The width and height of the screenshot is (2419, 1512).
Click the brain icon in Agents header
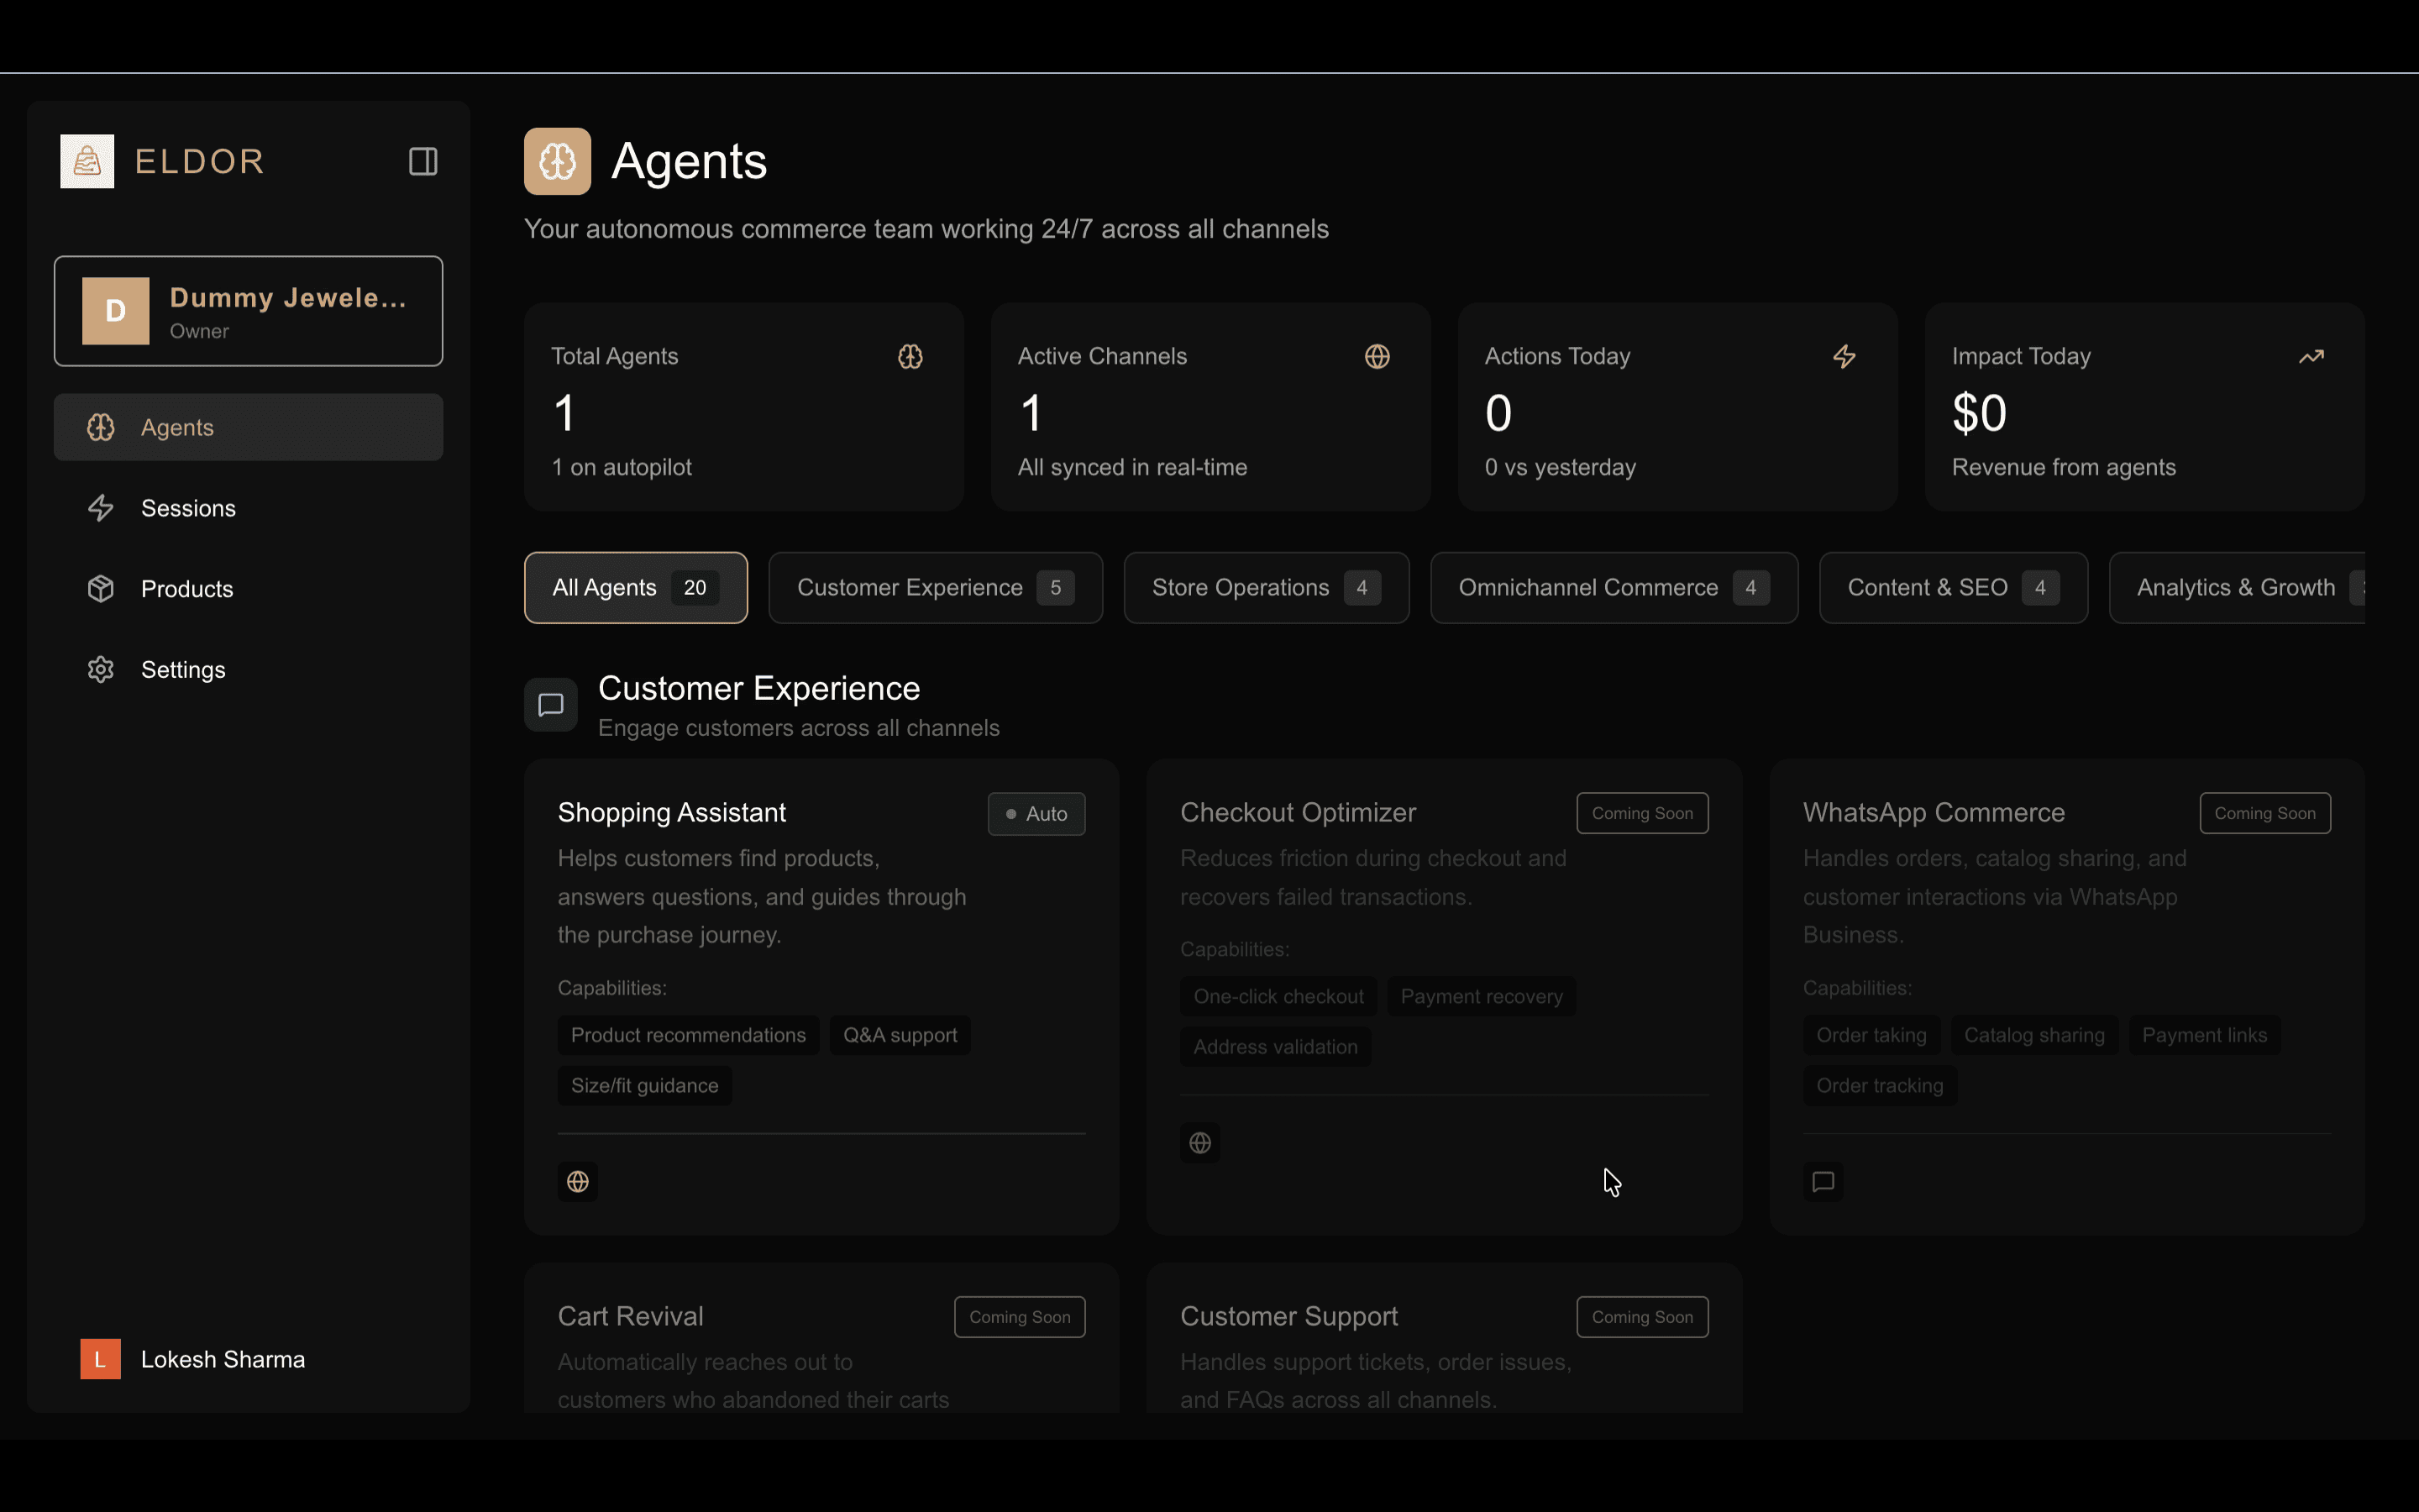click(557, 161)
